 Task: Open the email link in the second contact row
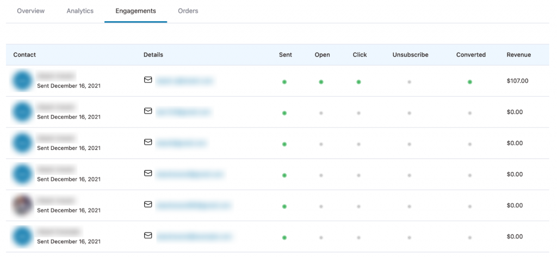[183, 112]
